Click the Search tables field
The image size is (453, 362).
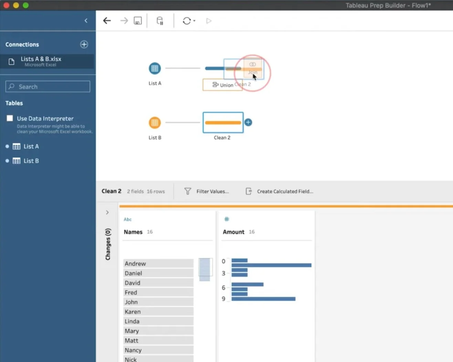[48, 87]
